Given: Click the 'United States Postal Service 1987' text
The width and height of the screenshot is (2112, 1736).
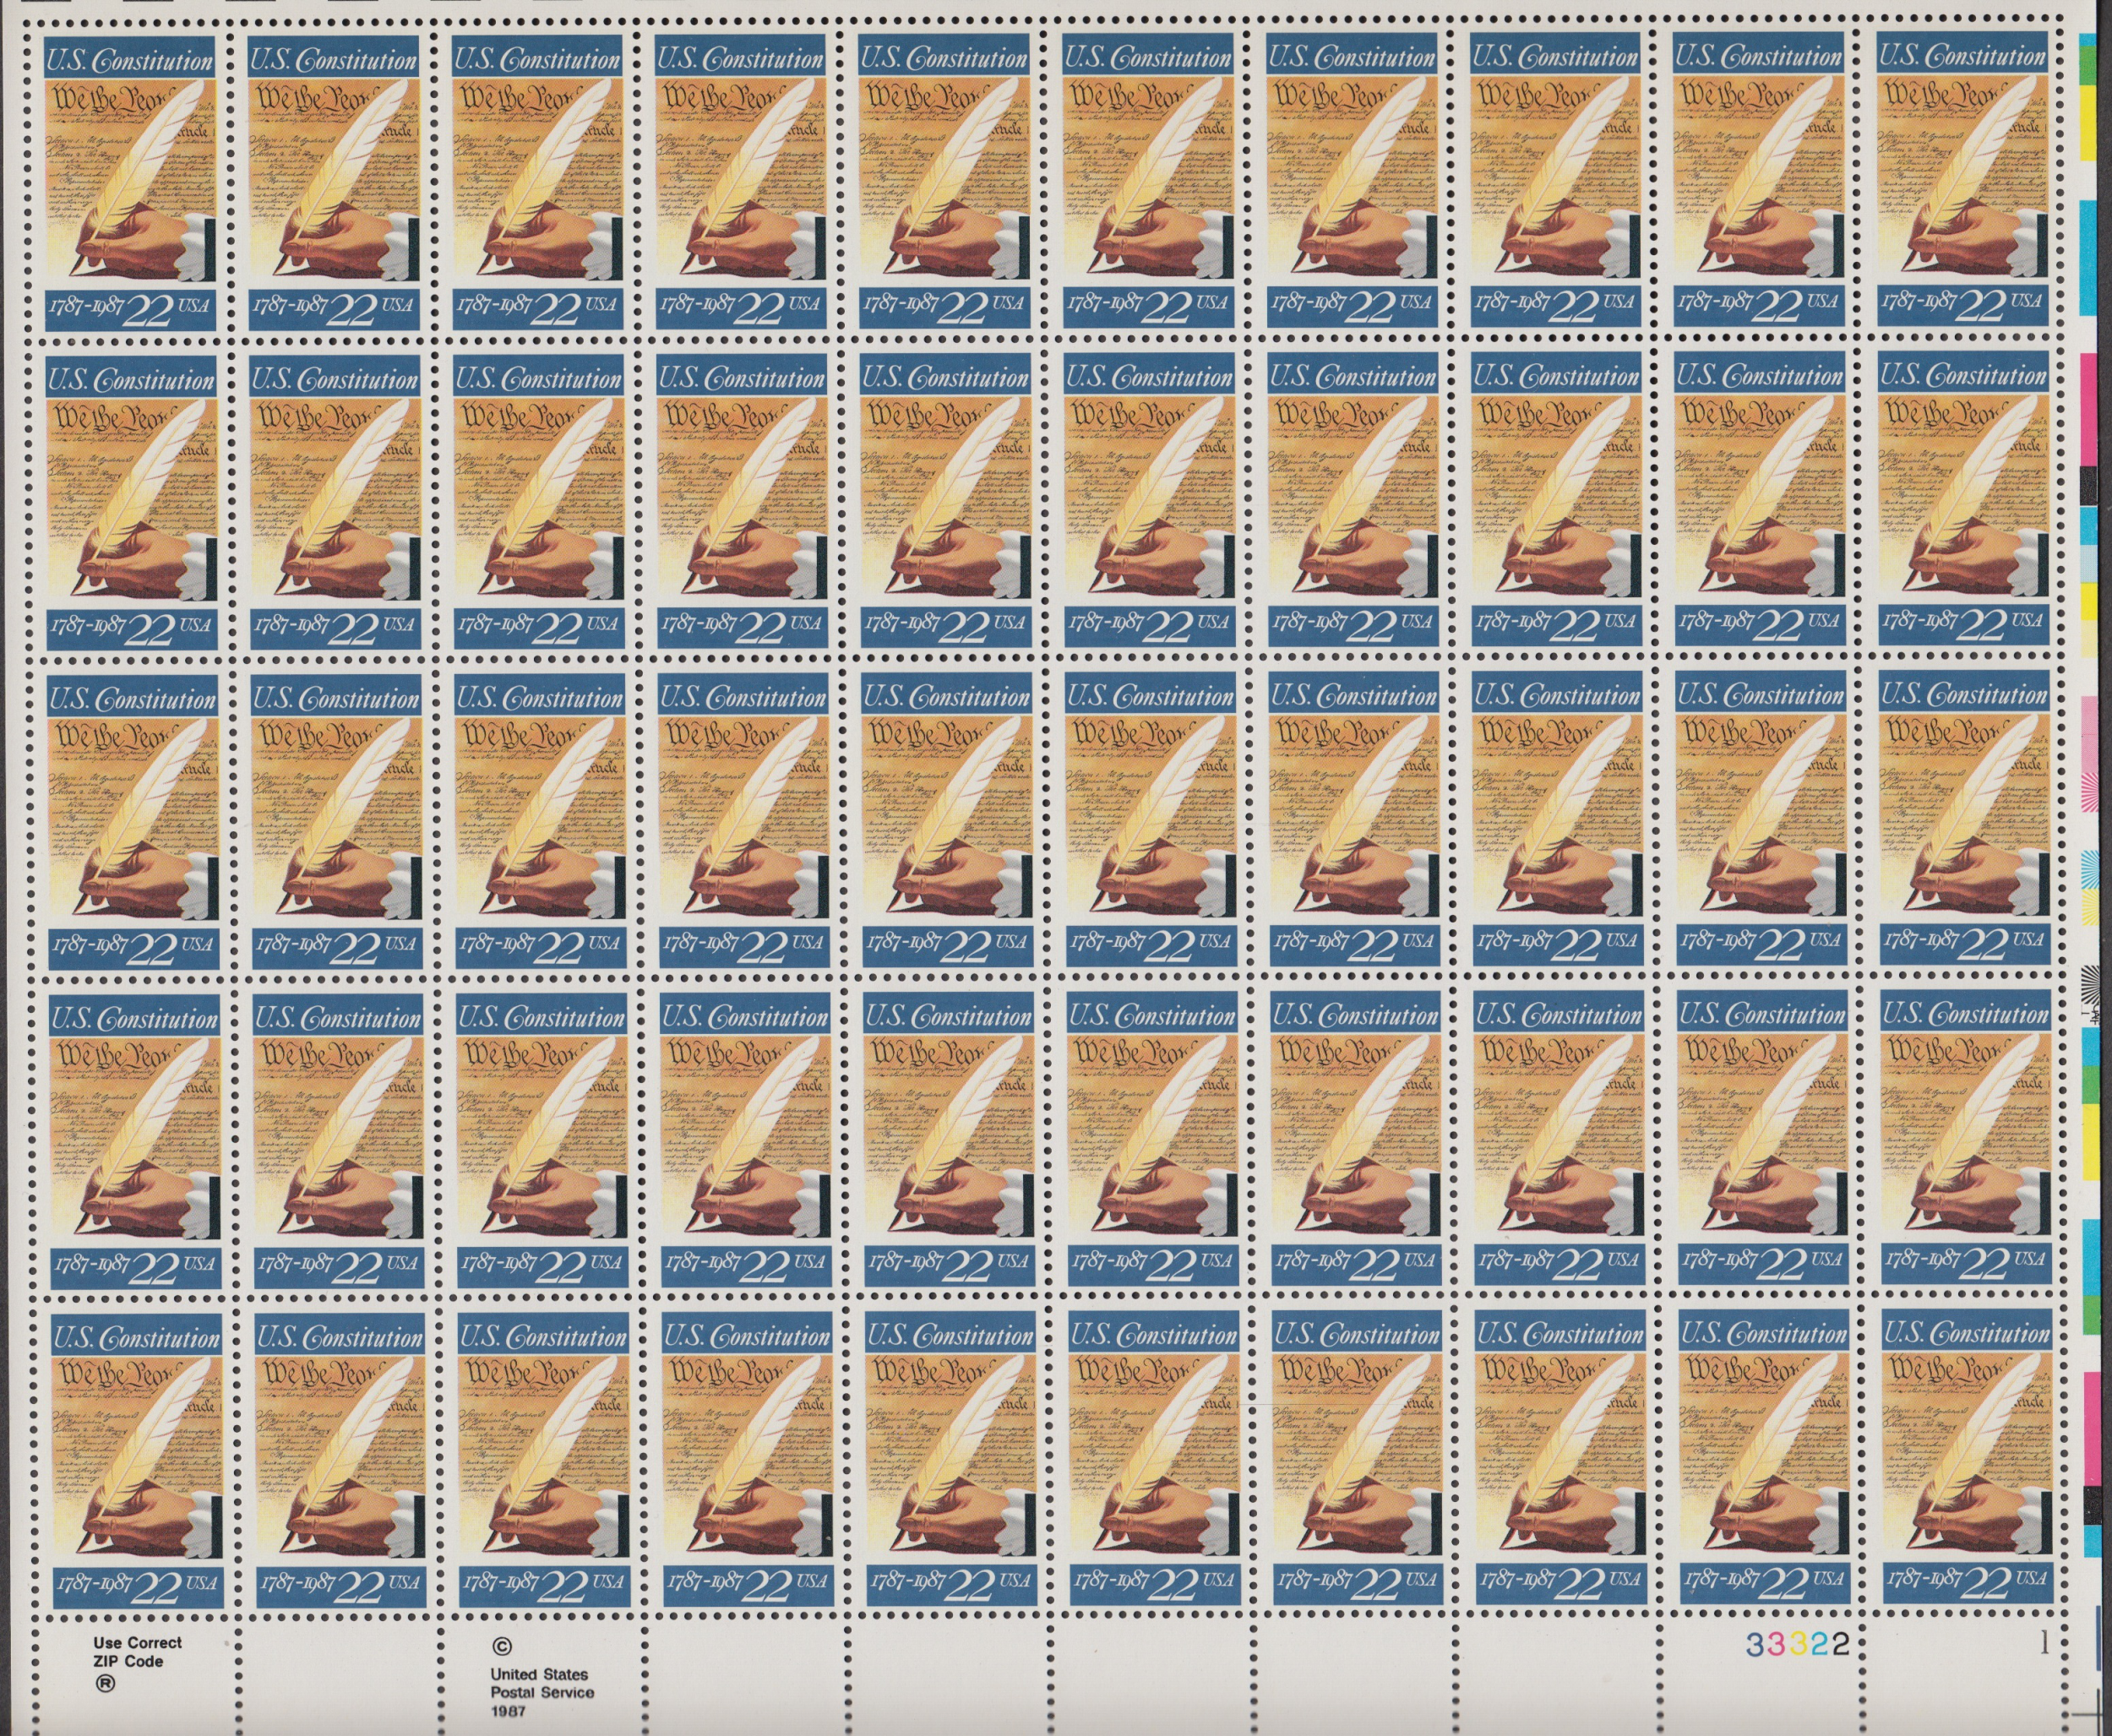Looking at the screenshot, I should click(x=541, y=1692).
